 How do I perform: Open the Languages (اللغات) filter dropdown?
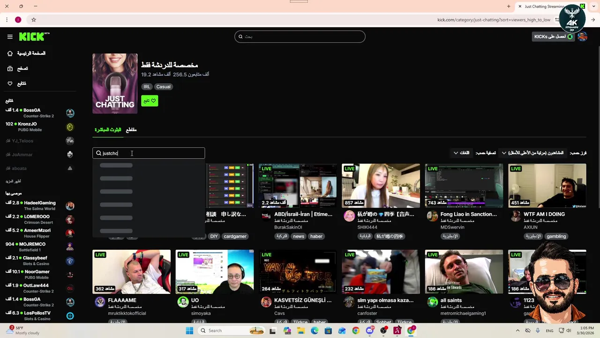click(461, 153)
